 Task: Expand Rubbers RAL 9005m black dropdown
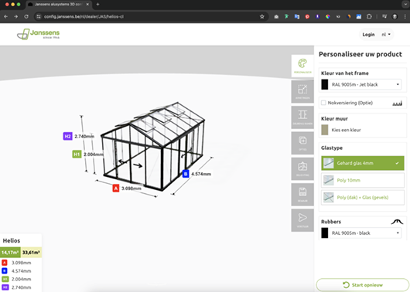(x=365, y=233)
